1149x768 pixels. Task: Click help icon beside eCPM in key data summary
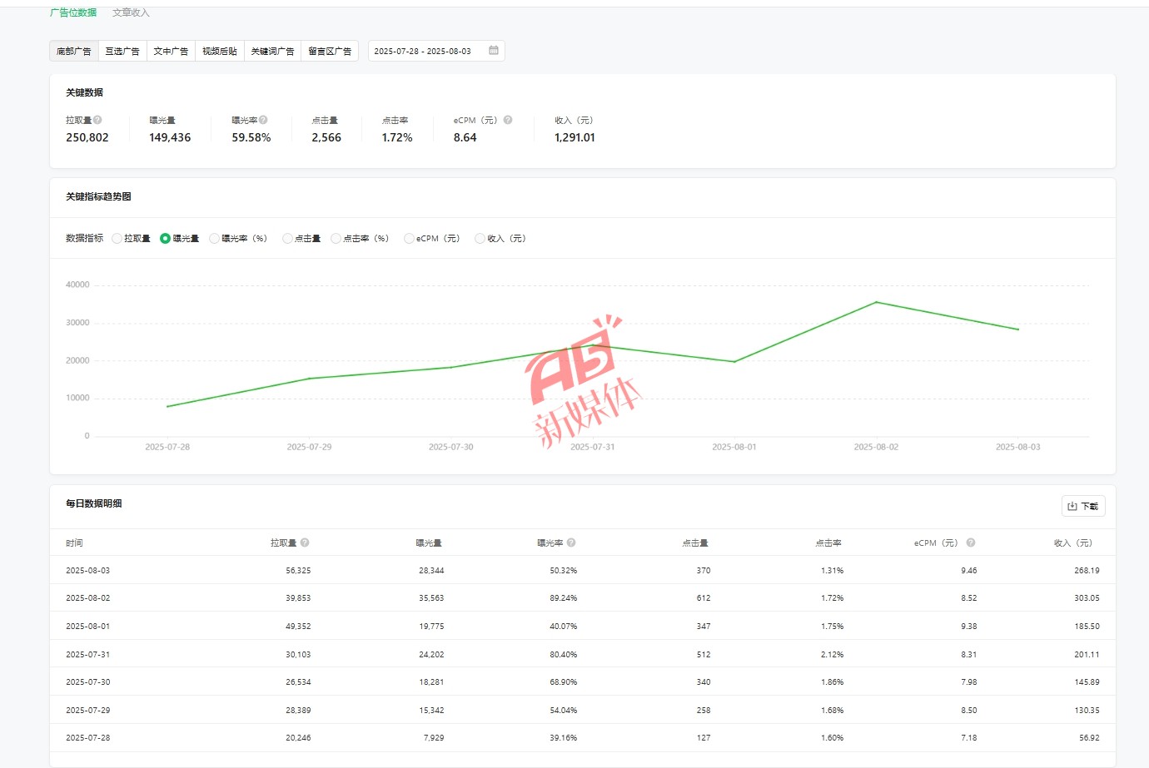508,120
